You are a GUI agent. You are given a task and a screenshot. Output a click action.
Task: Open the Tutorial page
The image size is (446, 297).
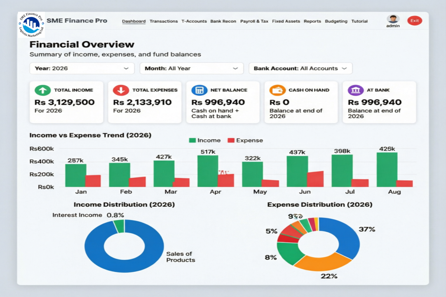[359, 21]
